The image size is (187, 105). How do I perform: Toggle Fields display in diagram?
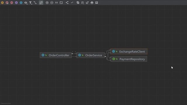[x=2, y=3]
